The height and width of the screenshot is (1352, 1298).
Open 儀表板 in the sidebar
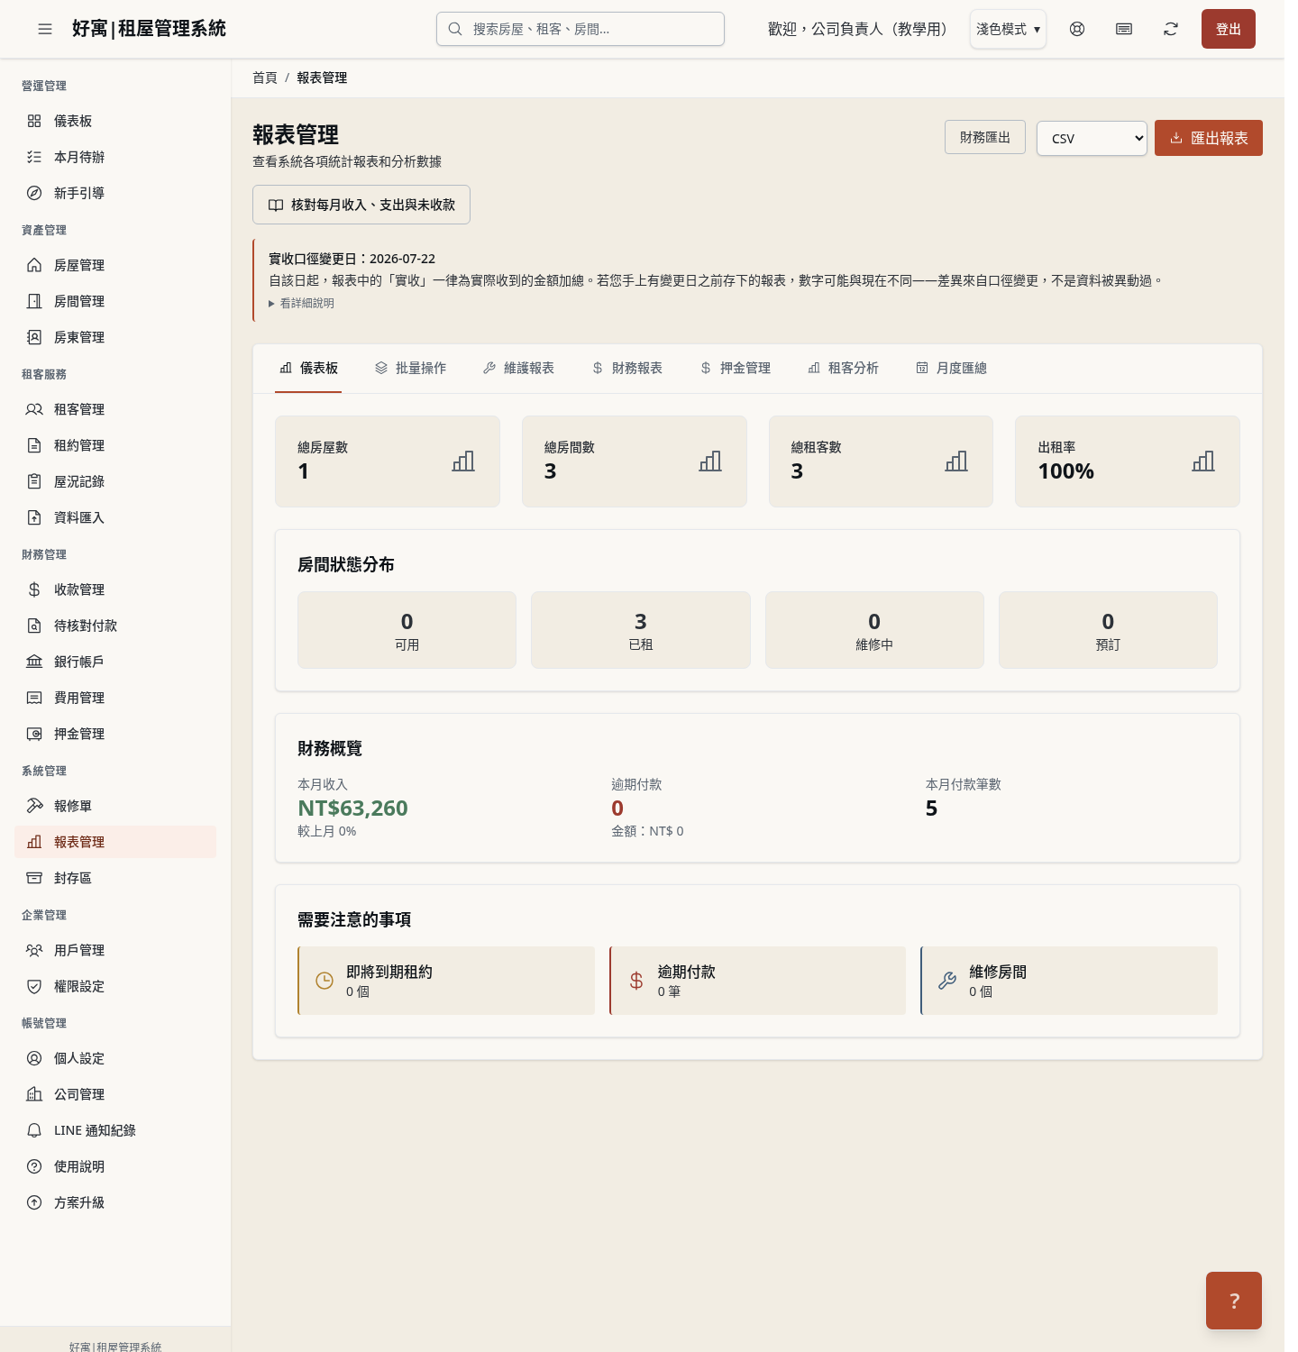tap(115, 121)
